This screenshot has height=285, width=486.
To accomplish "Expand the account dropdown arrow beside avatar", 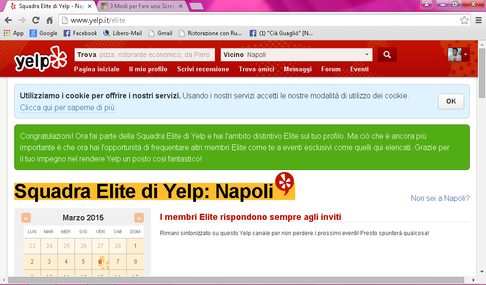I will (466, 55).
